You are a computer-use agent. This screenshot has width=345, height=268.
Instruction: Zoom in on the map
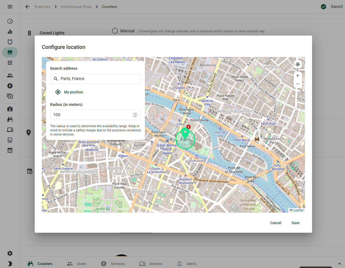pos(298,76)
